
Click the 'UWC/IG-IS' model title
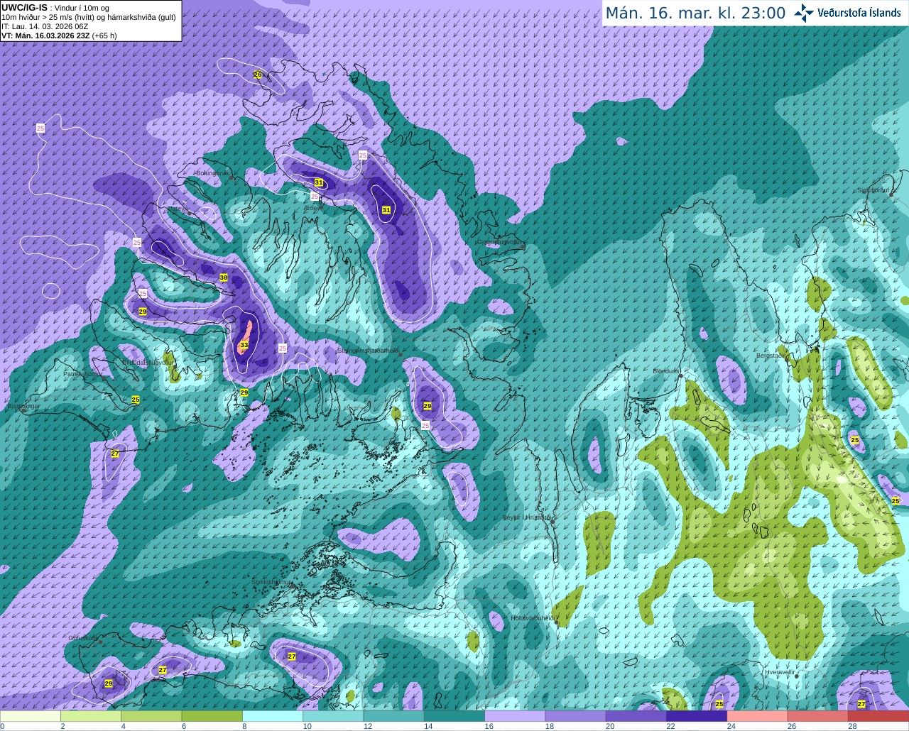click(24, 7)
